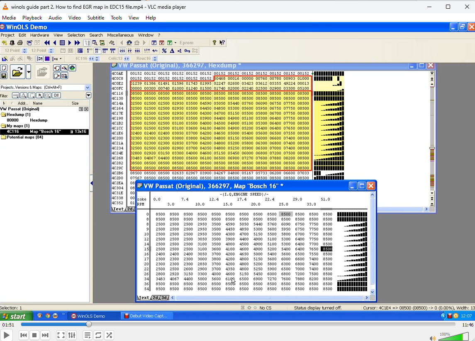This screenshot has width=475, height=341.
Task: Click the new blank project icon
Action: 4,68
